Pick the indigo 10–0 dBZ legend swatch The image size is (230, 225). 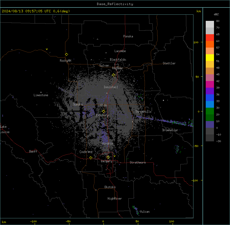click(210, 125)
